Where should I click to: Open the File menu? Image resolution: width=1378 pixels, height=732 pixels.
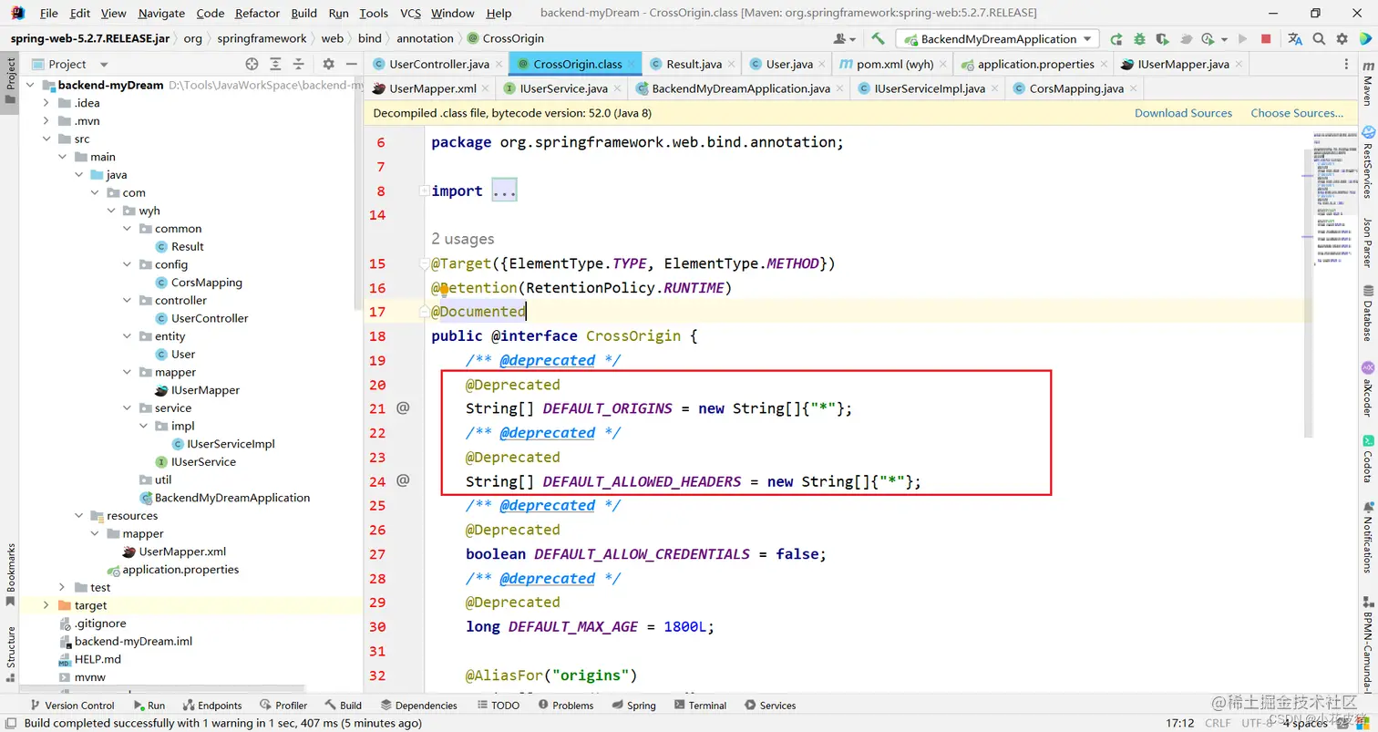pyautogui.click(x=48, y=13)
